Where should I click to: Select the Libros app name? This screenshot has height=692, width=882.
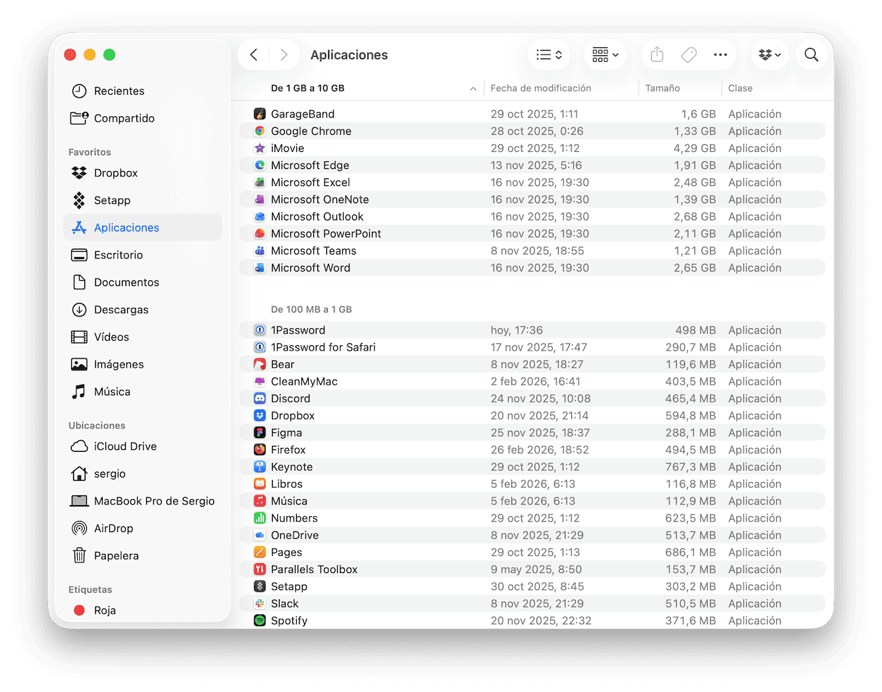(287, 484)
